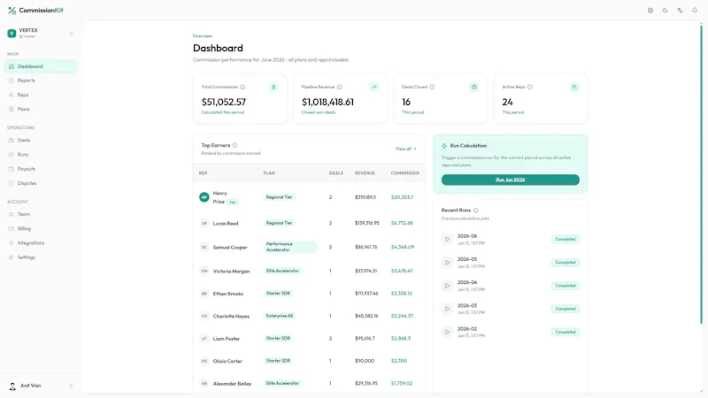
Task: Play the 2026-02 run icon
Action: click(x=447, y=333)
